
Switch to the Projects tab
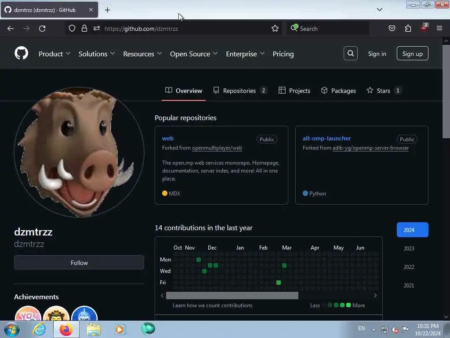click(x=294, y=91)
